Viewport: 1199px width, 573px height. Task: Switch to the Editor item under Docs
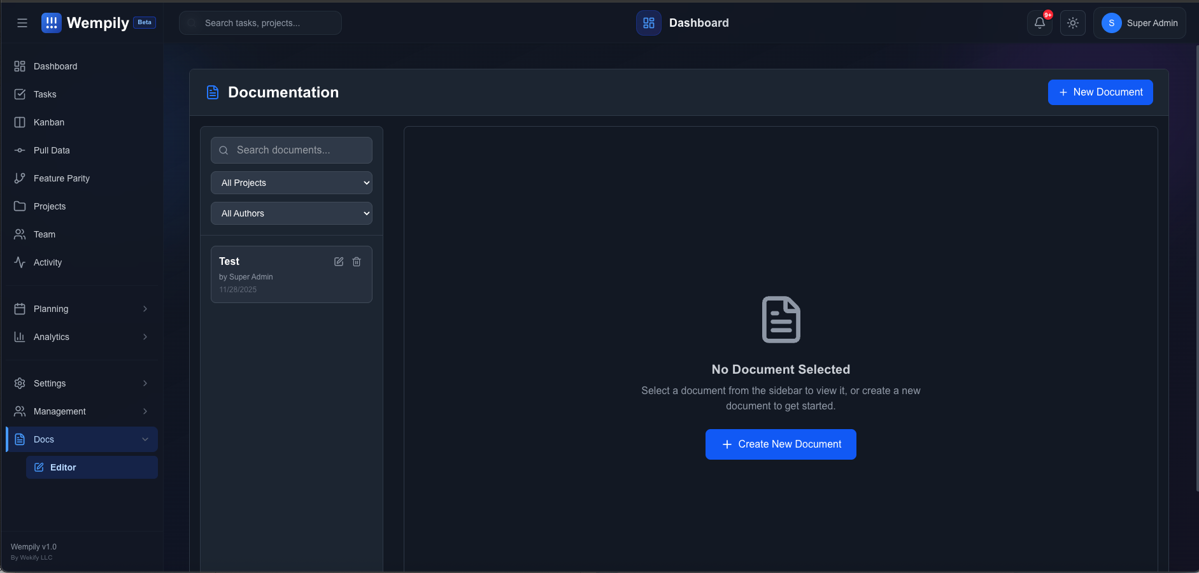click(x=91, y=467)
